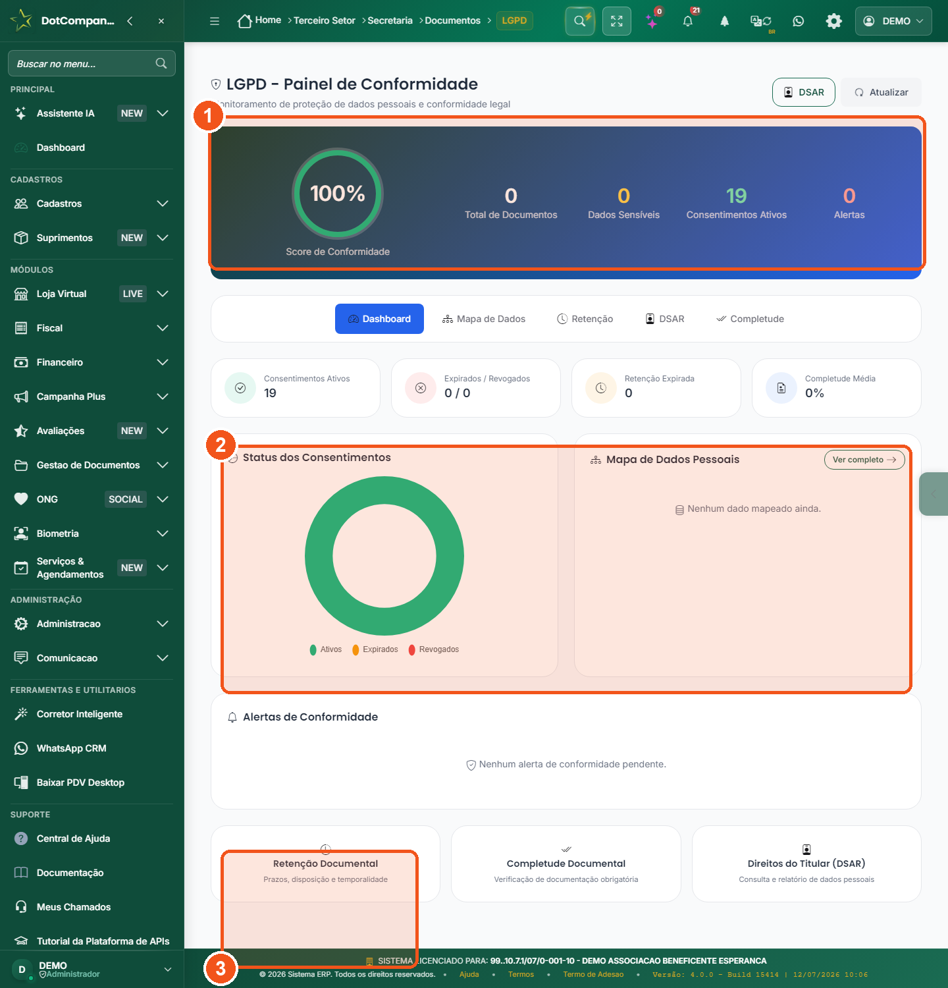948x988 pixels.
Task: Open the language translation icon labeled BR
Action: pyautogui.click(x=761, y=21)
